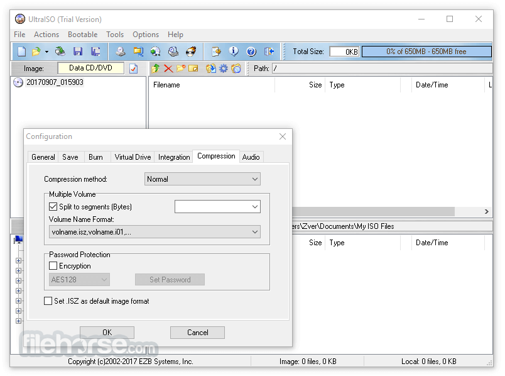Switch to the General tab
Image resolution: width=505 pixels, height=376 pixels.
click(43, 157)
